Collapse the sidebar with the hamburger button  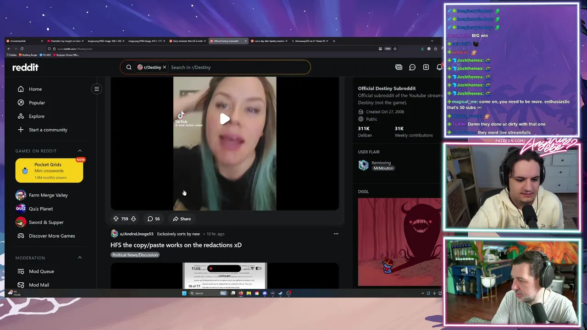[x=97, y=89]
